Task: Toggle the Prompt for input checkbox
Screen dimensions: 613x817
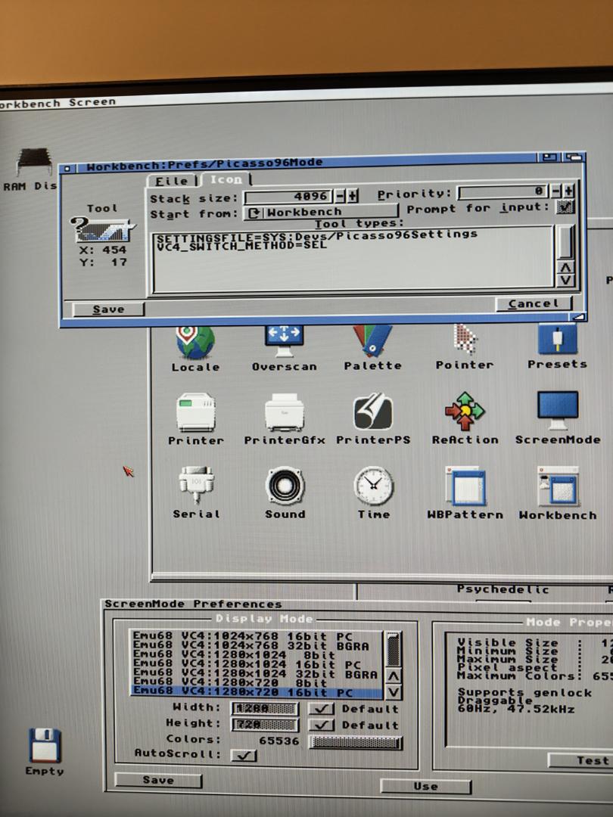Action: click(565, 207)
